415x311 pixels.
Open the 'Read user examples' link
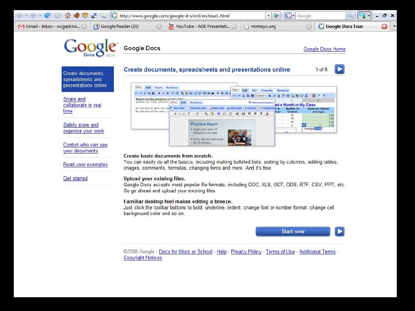[x=86, y=164]
